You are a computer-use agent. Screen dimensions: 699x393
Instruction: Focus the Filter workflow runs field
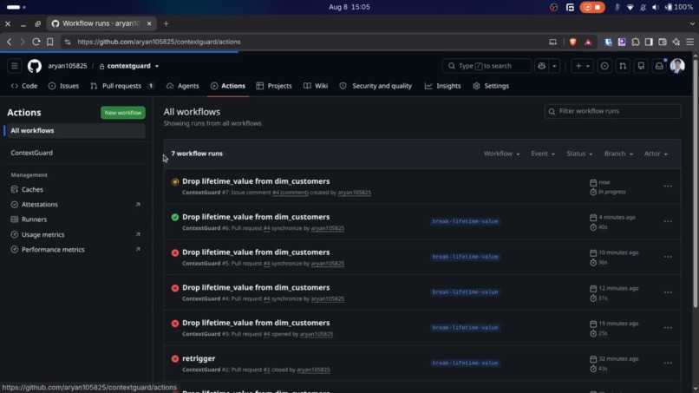point(612,111)
